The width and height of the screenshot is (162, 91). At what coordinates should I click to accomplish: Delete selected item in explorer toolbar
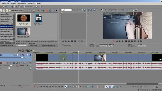[x=31, y=11]
